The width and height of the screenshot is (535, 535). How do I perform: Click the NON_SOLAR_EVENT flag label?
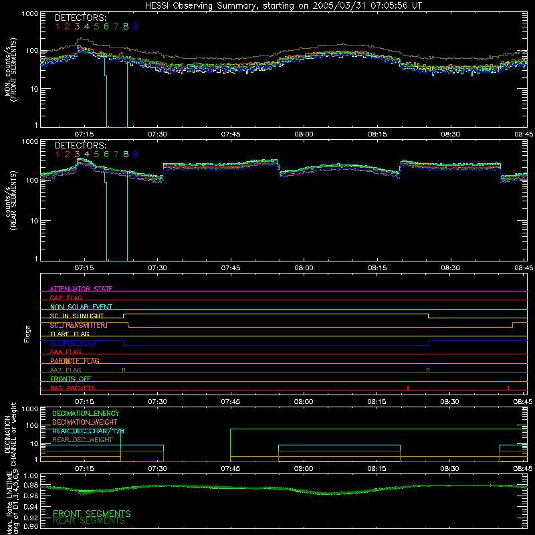pos(81,307)
